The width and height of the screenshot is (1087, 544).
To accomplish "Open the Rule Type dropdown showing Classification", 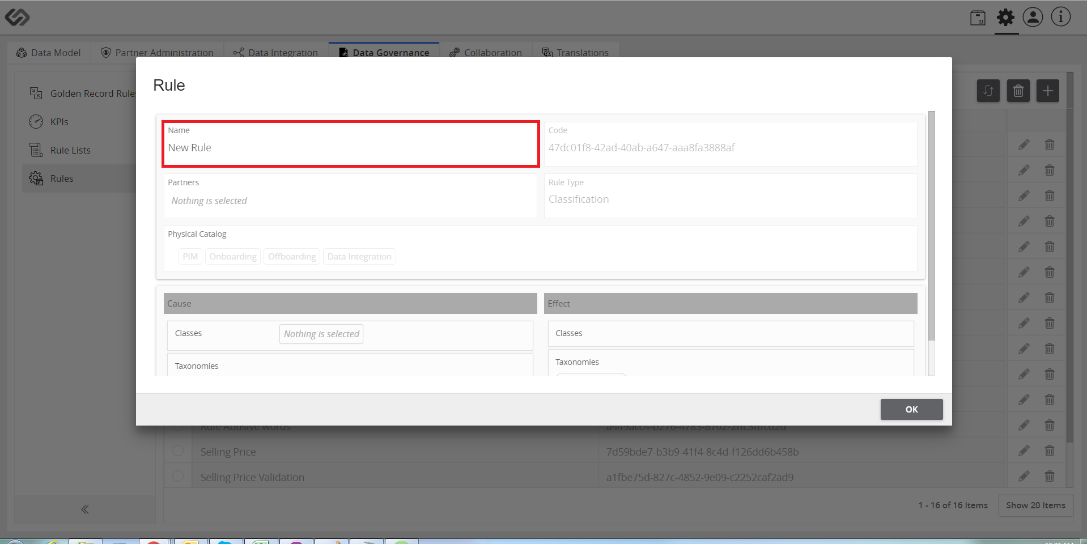I will pos(731,196).
